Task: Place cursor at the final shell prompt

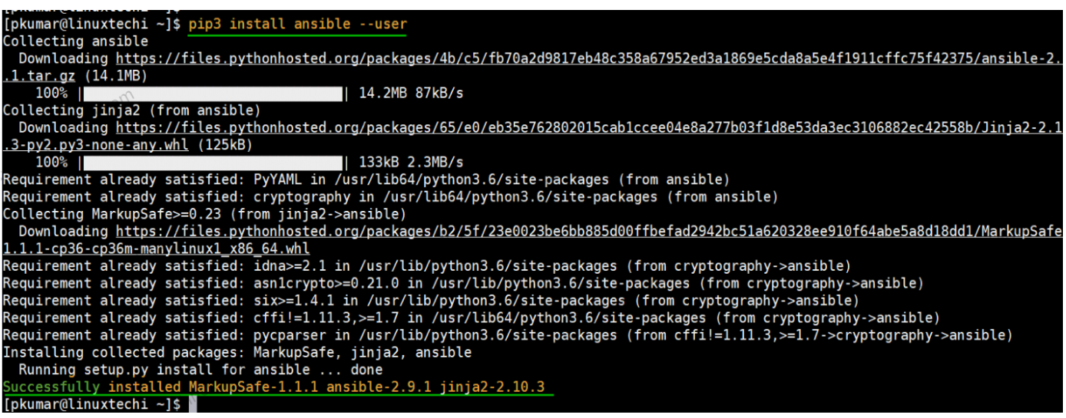Action: (x=192, y=404)
